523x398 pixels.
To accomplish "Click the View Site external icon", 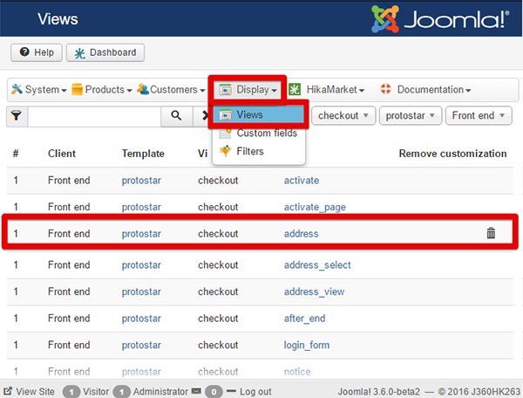I will [x=8, y=391].
